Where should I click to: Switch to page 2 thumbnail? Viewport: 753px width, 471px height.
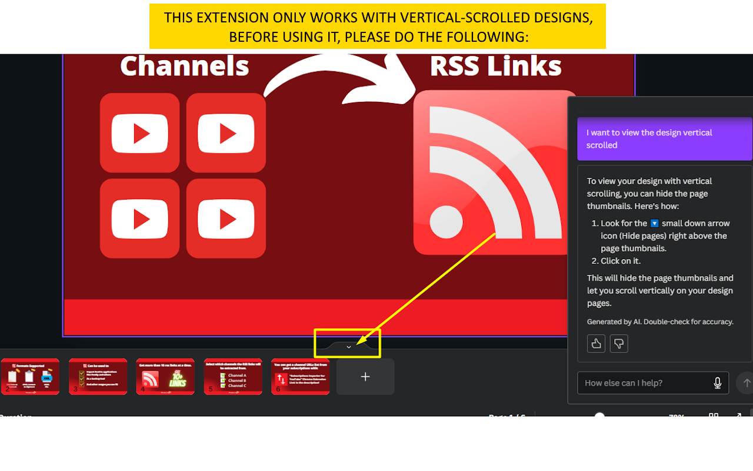30,376
